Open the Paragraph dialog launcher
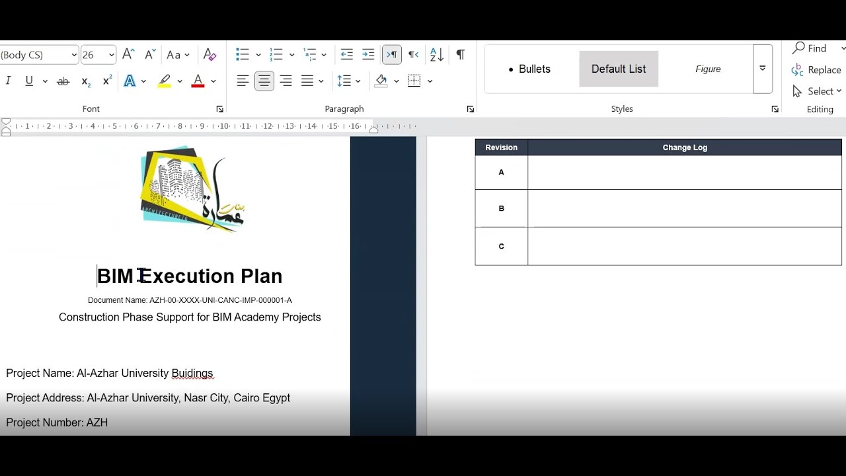 click(x=471, y=109)
